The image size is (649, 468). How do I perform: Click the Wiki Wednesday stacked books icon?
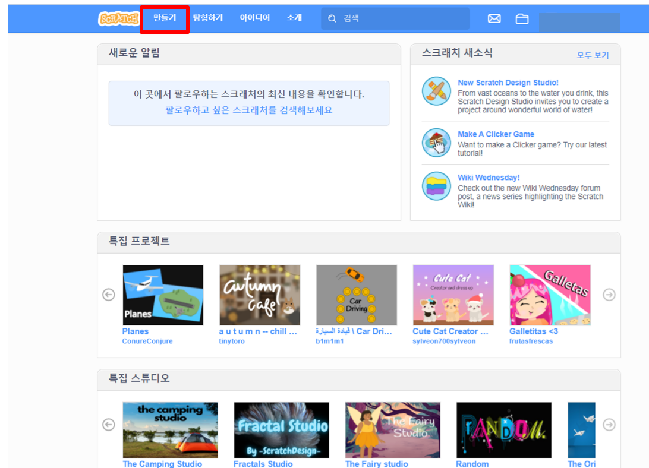tap(436, 186)
